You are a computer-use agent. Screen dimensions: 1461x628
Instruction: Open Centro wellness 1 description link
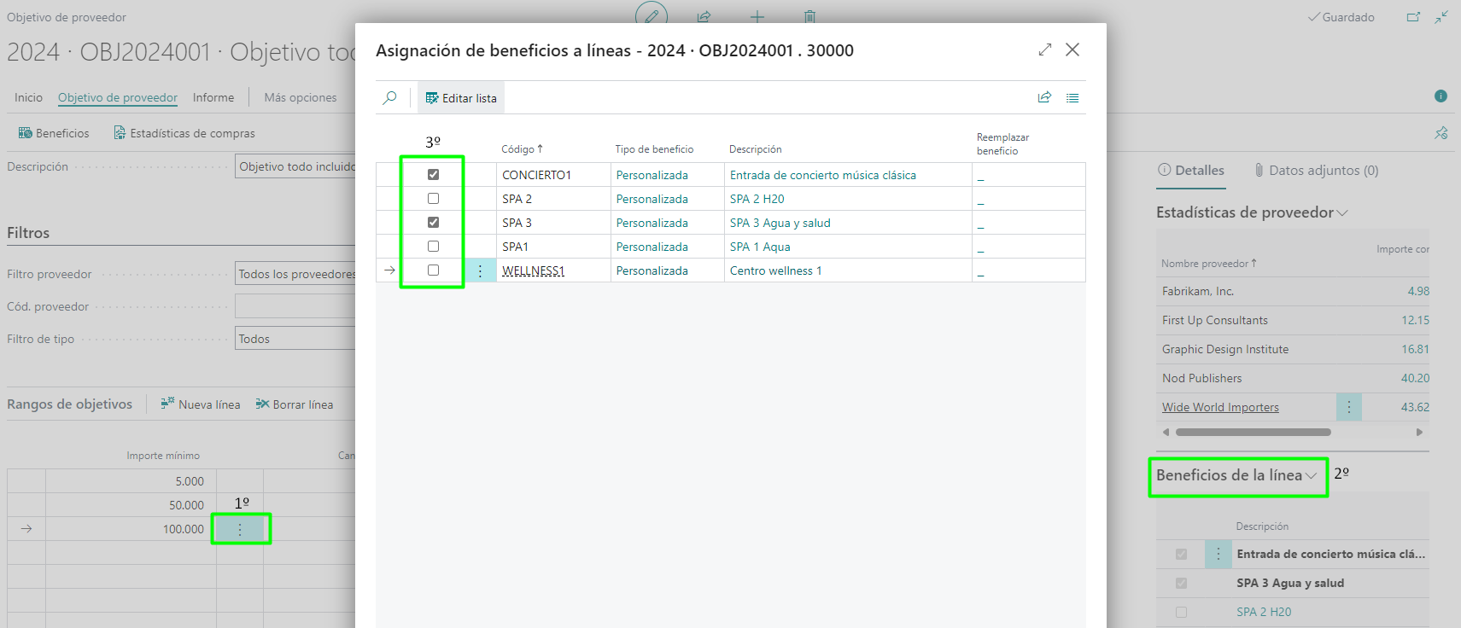click(775, 270)
